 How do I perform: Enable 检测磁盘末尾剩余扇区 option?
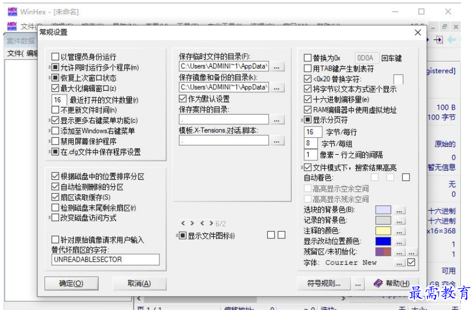point(55,208)
